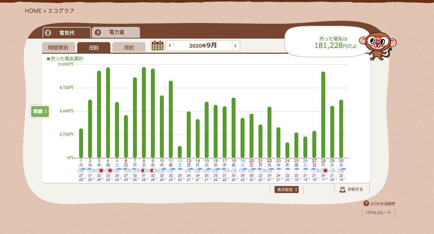Open the calendar date picker icon
The image size is (434, 234).
click(x=158, y=46)
